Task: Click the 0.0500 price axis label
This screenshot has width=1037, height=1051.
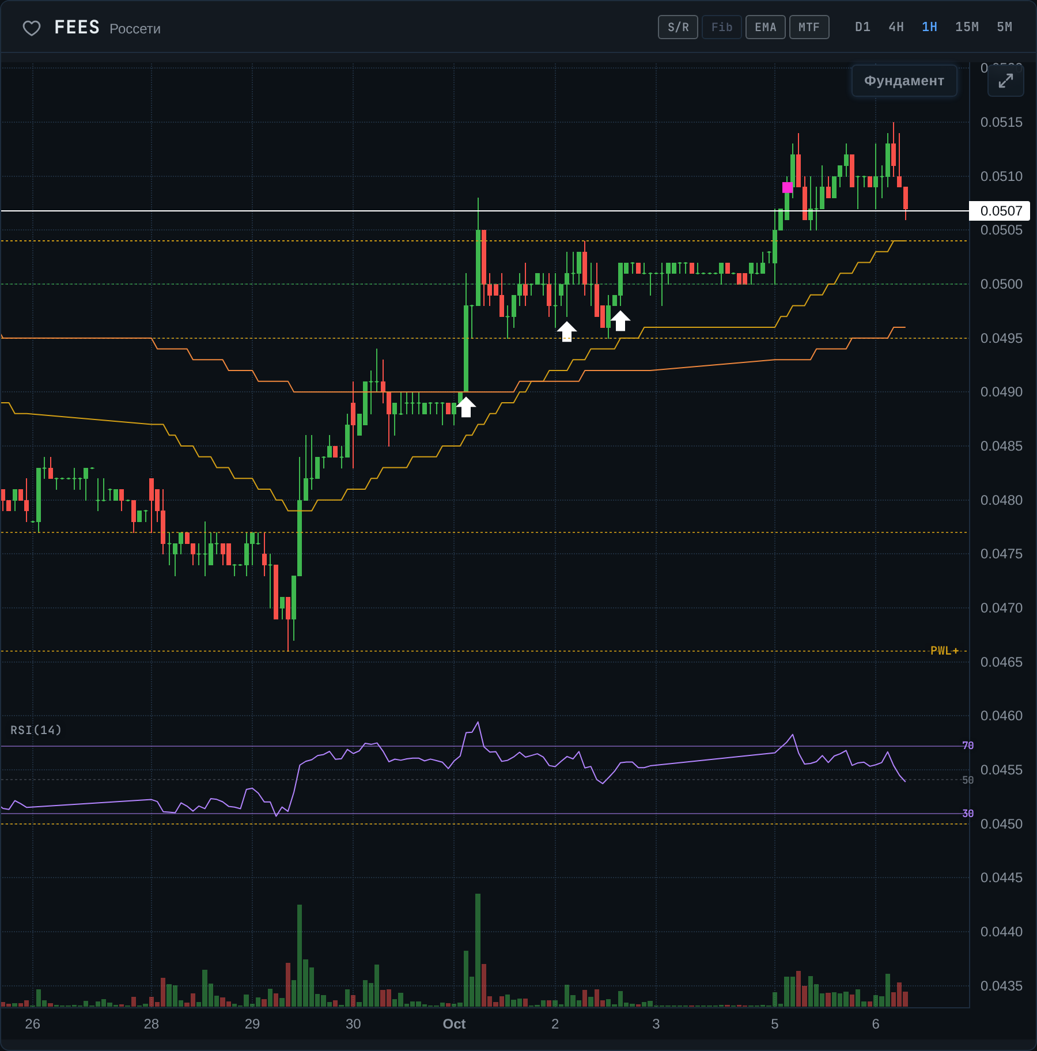Action: pyautogui.click(x=1001, y=284)
